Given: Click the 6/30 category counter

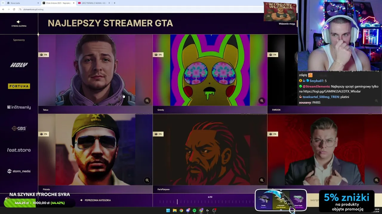Looking at the screenshot, I should [210, 197].
